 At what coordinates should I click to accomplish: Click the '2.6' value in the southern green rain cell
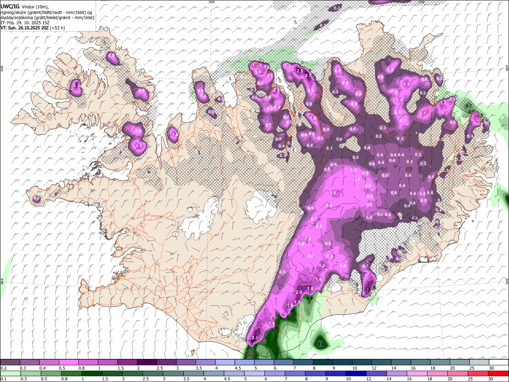click(x=321, y=344)
